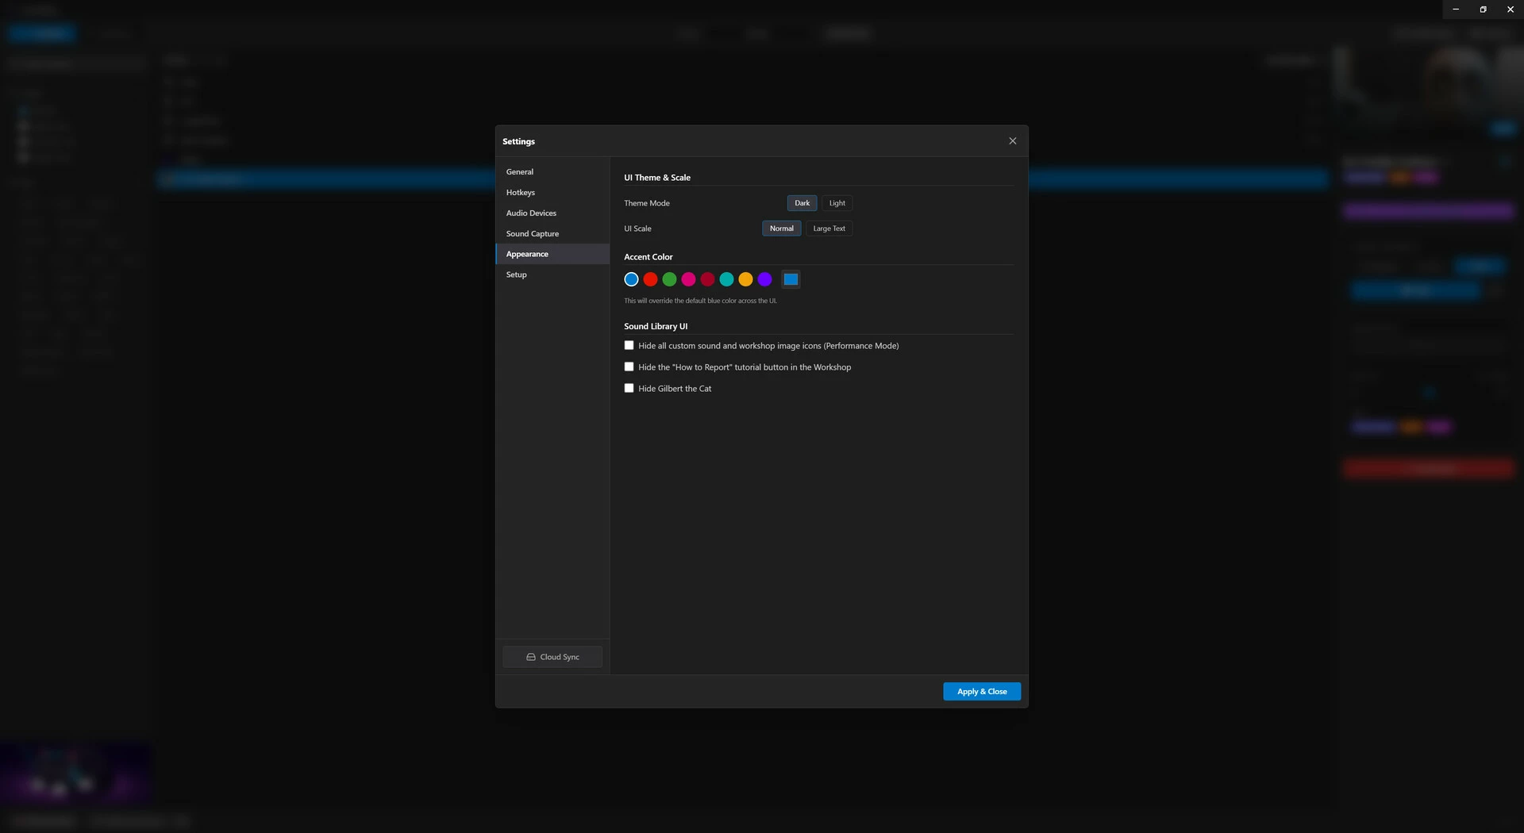Pick the red accent color
The height and width of the screenshot is (833, 1524).
[650, 279]
